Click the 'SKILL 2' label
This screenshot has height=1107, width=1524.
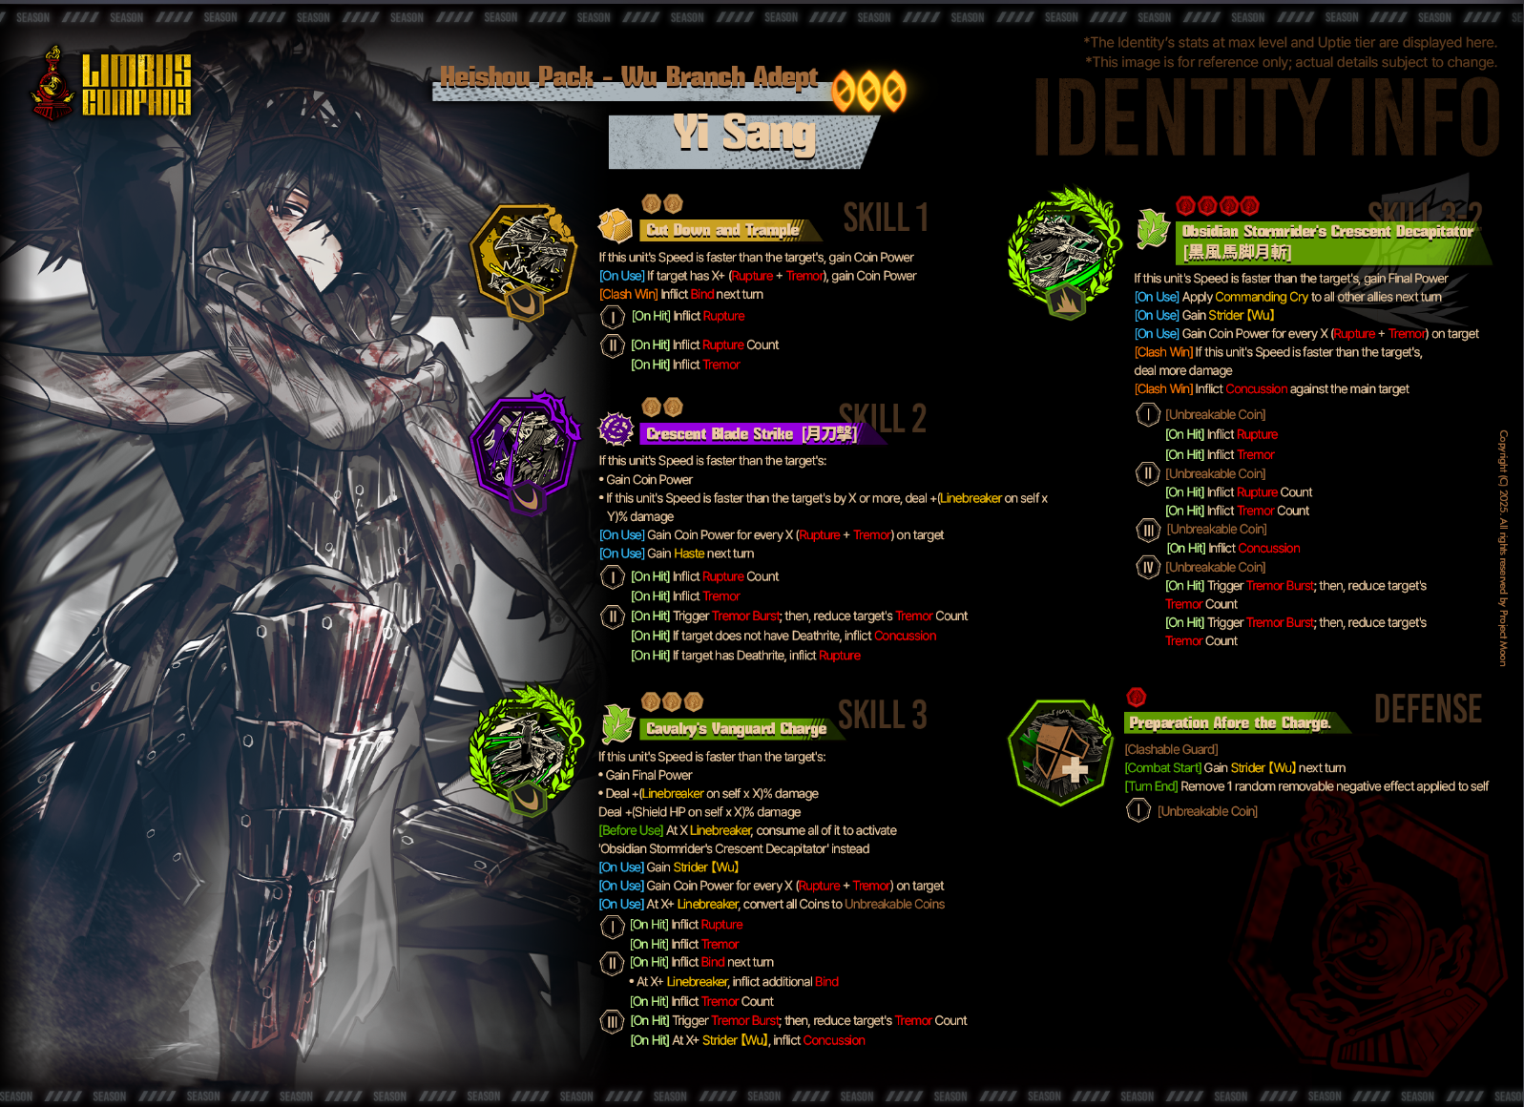883,419
